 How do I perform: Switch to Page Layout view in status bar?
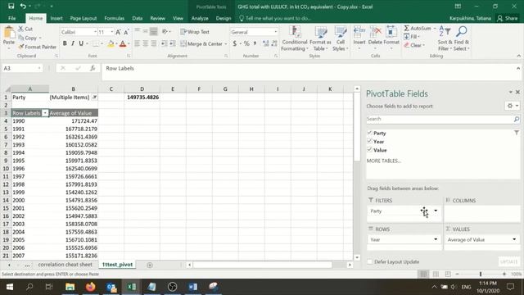click(436, 274)
